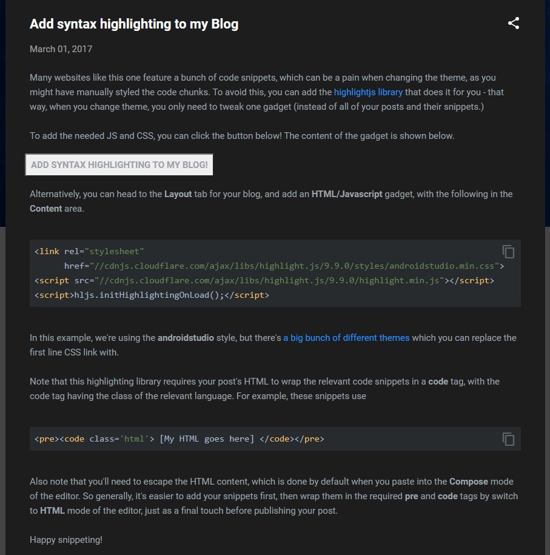Open the highlightjs library link
Screen dimensions: 550x555
click(x=368, y=92)
